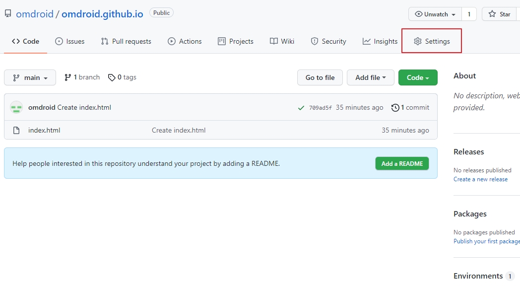Click the green commit status checkmark
The image size is (520, 287).
coord(301,108)
